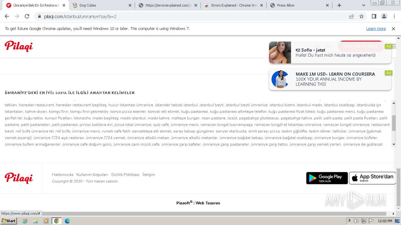Bookmark this page with star icon
The image size is (401, 225).
point(362,16)
